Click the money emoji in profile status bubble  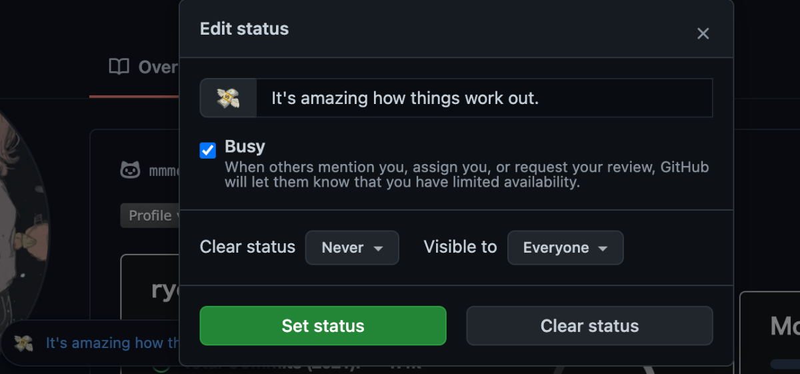[24, 343]
